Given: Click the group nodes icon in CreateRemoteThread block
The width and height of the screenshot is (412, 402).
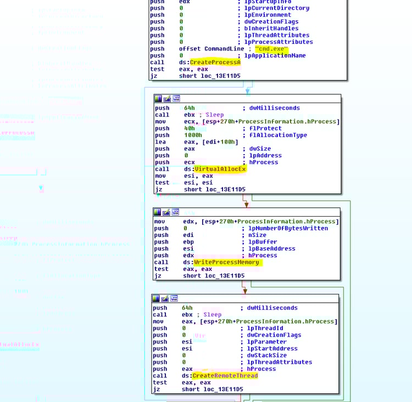Looking at the screenshot, I should (174, 298).
